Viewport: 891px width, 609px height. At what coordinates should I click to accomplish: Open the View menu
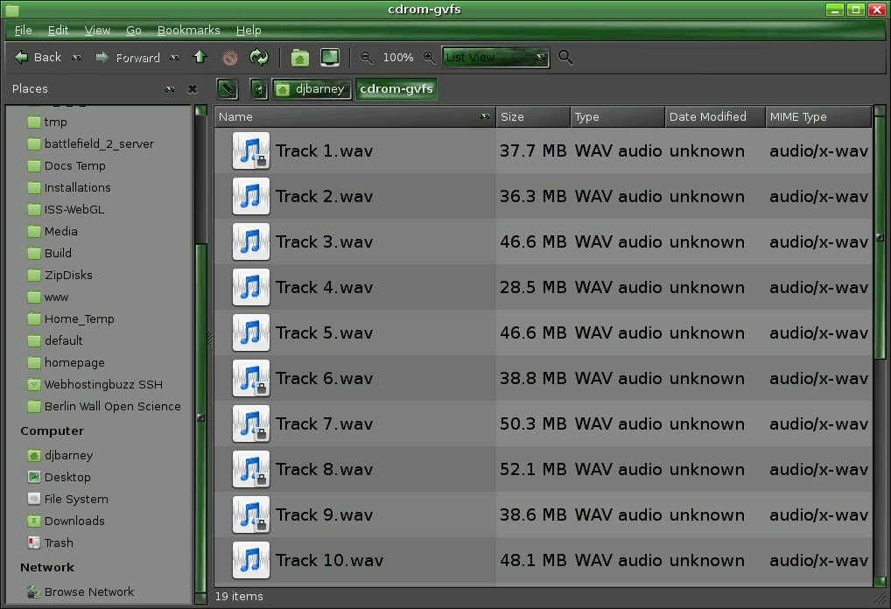[x=97, y=31]
